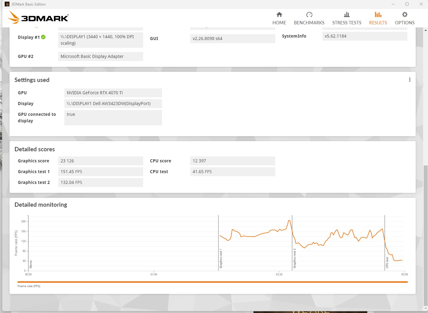
Task: Switch to the BENCHMARKS tab label
Action: click(x=309, y=23)
